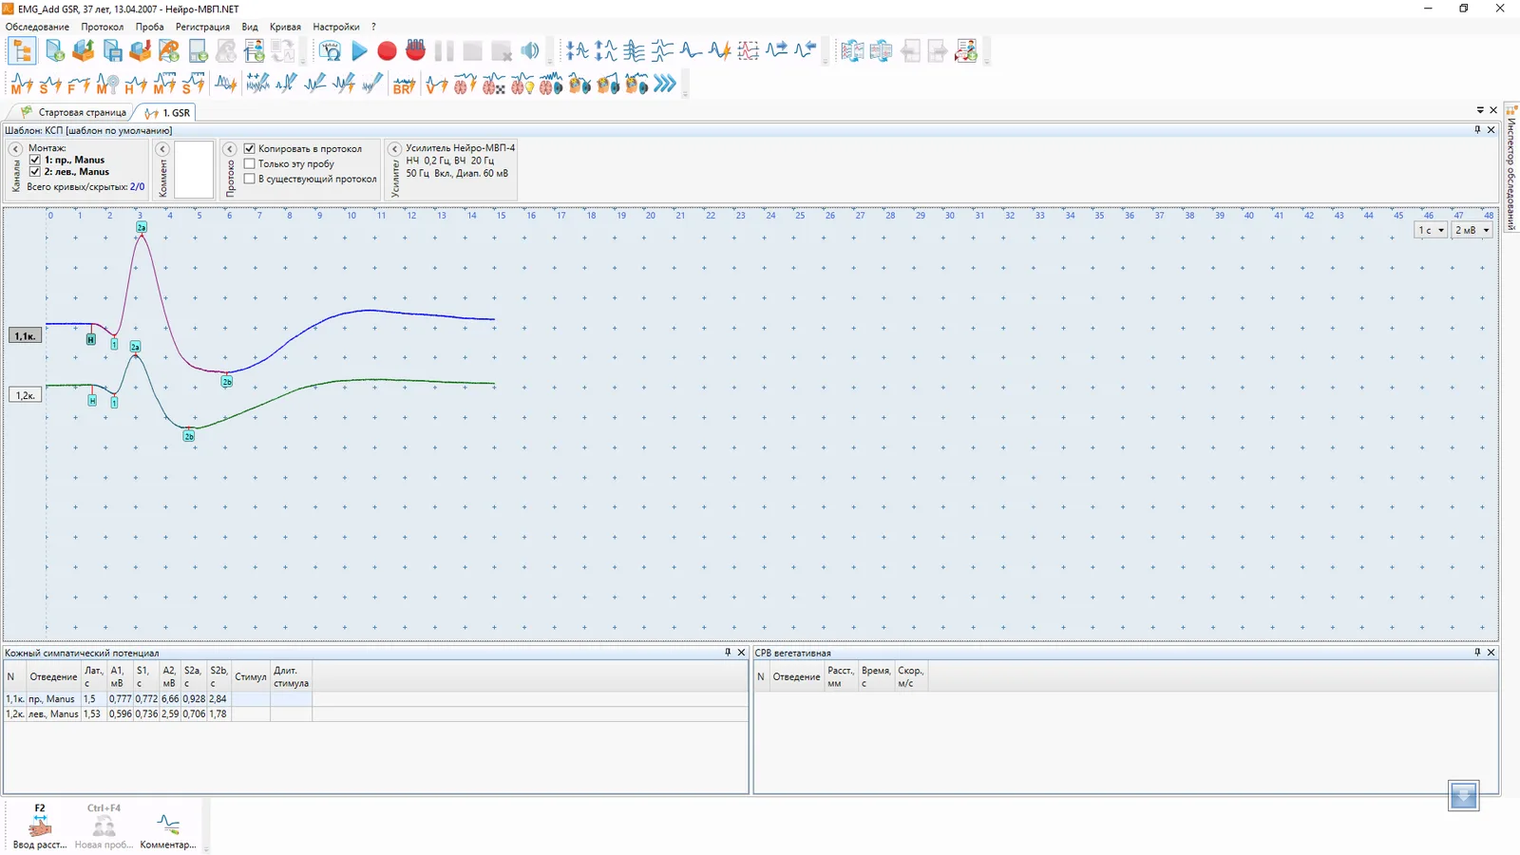Click the brain checkerboard pattern icon

point(493,85)
